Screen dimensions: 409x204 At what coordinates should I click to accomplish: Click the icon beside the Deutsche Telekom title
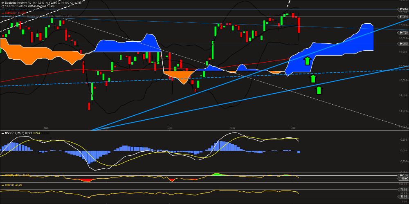2,2
